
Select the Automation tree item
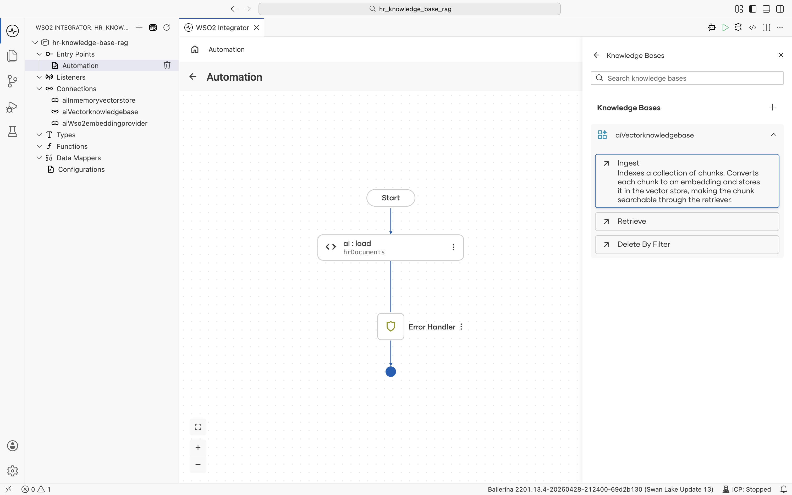[102, 65]
